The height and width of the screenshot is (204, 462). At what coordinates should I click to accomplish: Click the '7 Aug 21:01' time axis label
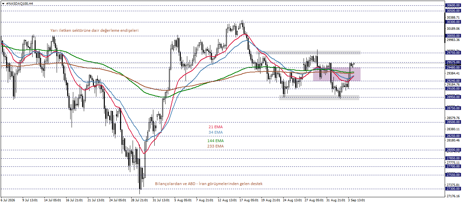(205, 200)
